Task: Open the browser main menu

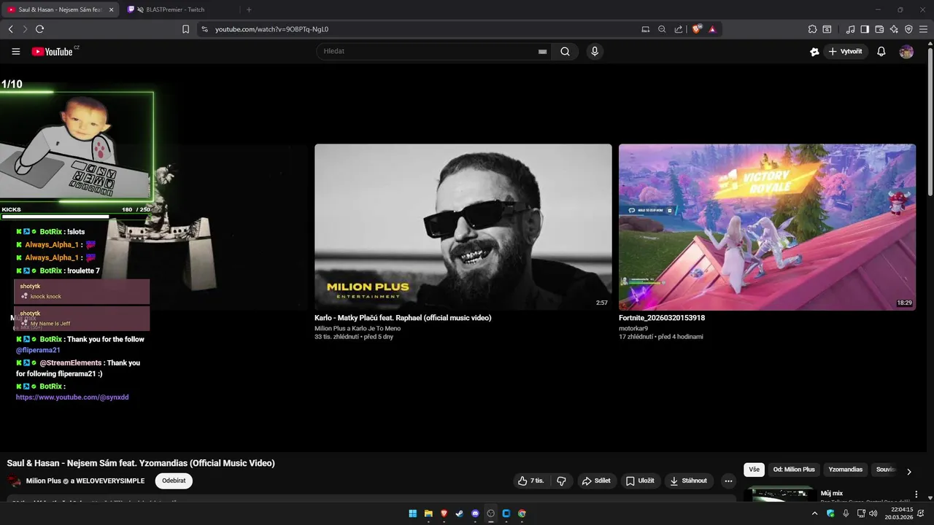Action: [923, 29]
